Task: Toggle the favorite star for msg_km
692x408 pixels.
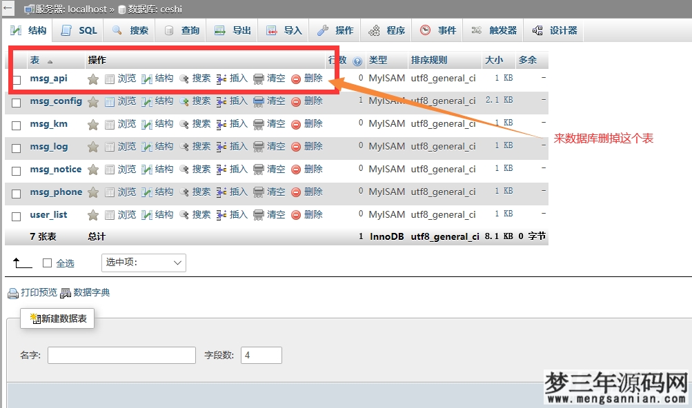Action: (93, 124)
